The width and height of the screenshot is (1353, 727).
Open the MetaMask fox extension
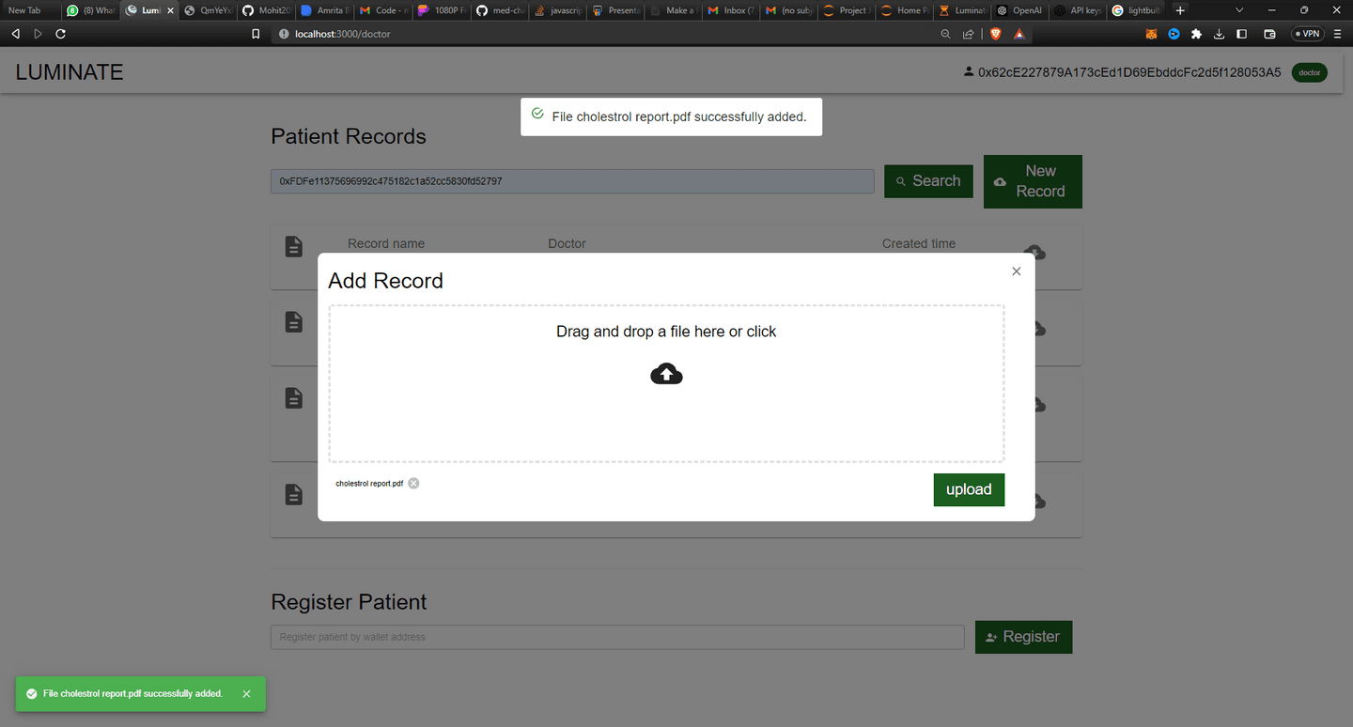(1151, 34)
